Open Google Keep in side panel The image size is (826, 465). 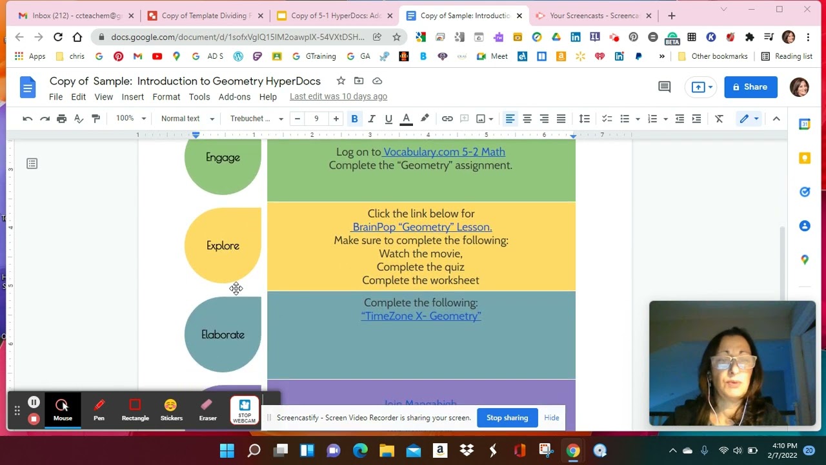[804, 158]
